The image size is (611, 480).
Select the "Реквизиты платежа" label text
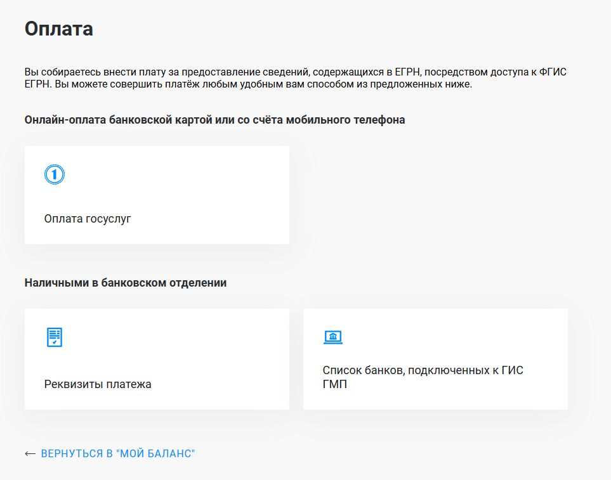point(98,384)
